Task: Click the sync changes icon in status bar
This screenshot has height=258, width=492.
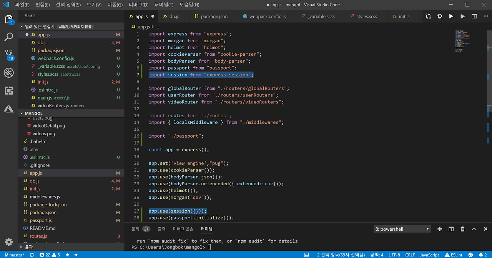Action: [x=32, y=255]
